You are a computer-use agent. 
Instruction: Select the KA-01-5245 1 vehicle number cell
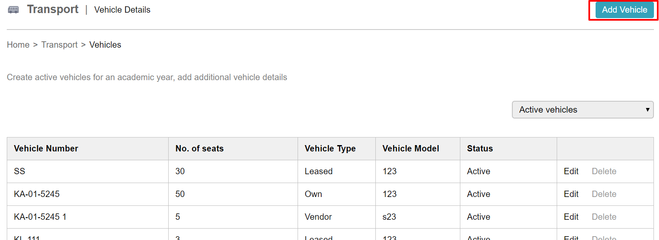pyautogui.click(x=88, y=217)
